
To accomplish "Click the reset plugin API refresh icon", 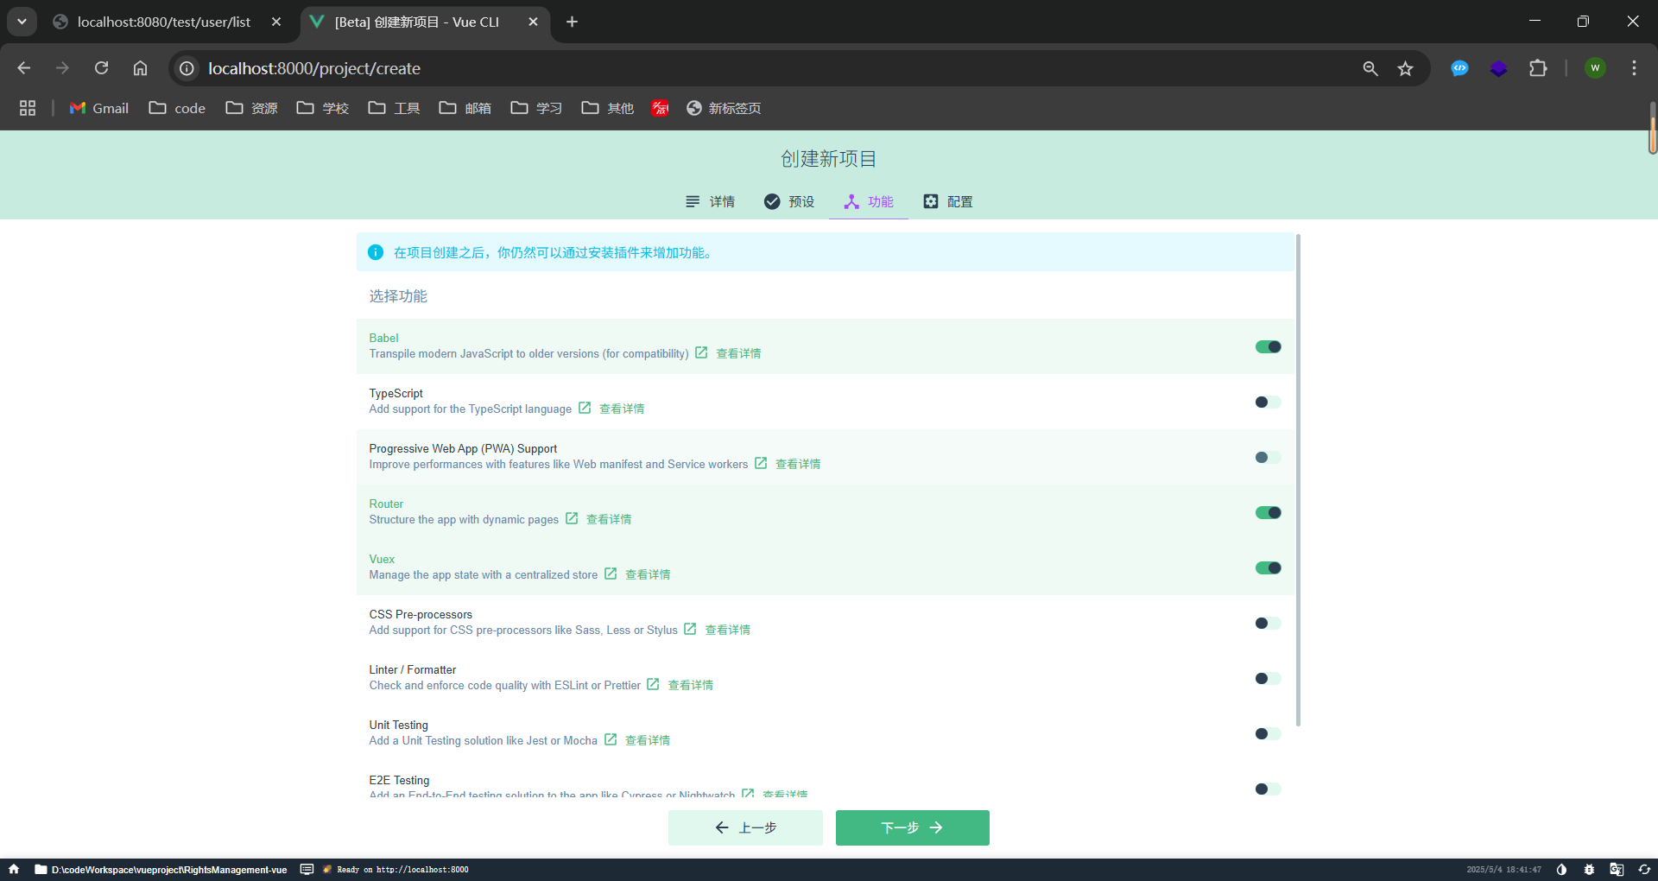I will click(1644, 870).
